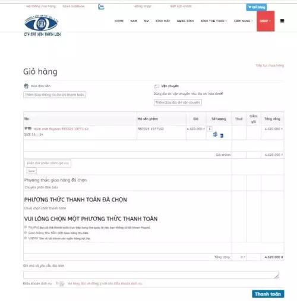Expand the KÍNH THỂ THAO dropdown

(214, 21)
